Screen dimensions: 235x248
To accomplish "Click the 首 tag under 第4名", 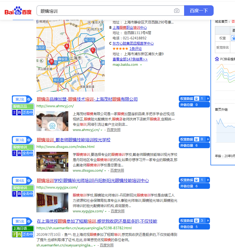I will (19, 194).
